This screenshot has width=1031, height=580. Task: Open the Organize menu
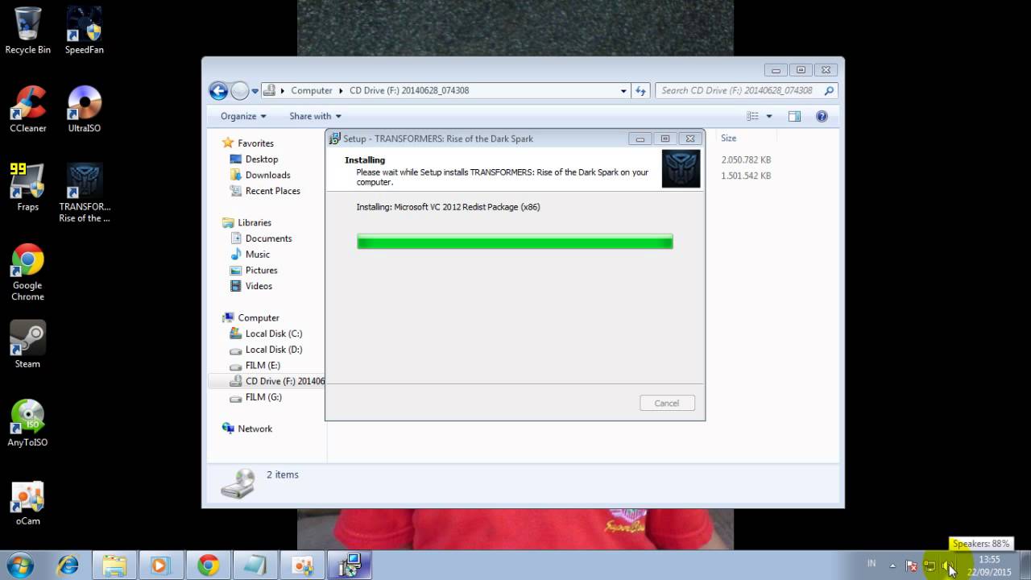tap(243, 116)
